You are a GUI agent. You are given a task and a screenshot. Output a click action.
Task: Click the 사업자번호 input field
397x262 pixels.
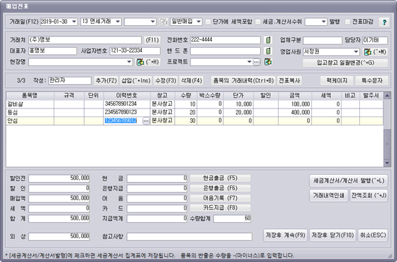(135, 51)
